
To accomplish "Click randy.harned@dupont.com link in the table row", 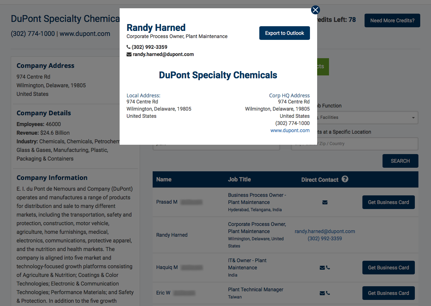I will (325, 231).
